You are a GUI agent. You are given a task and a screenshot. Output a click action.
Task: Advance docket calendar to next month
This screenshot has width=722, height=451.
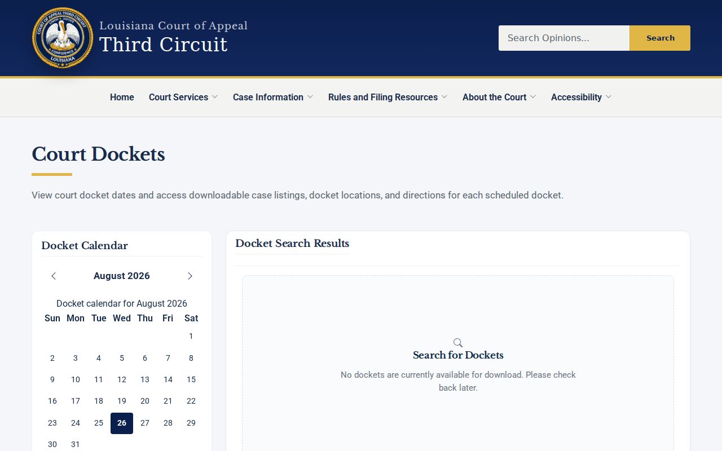click(190, 276)
